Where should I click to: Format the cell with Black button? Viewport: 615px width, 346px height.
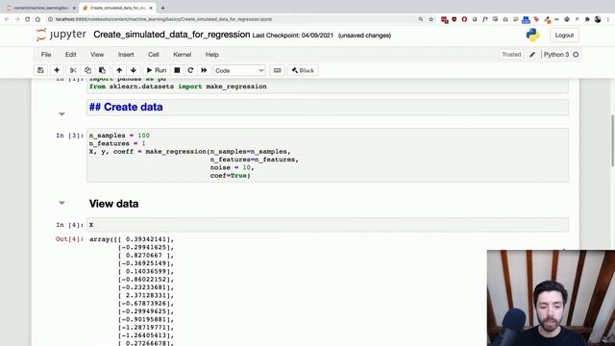303,70
